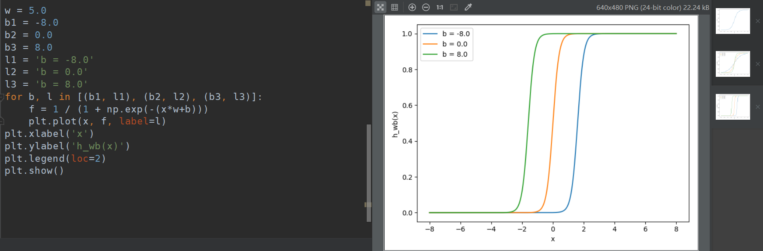The width and height of the screenshot is (763, 251).
Task: Click the plt.legend(loc=2) code line
Action: point(55,159)
